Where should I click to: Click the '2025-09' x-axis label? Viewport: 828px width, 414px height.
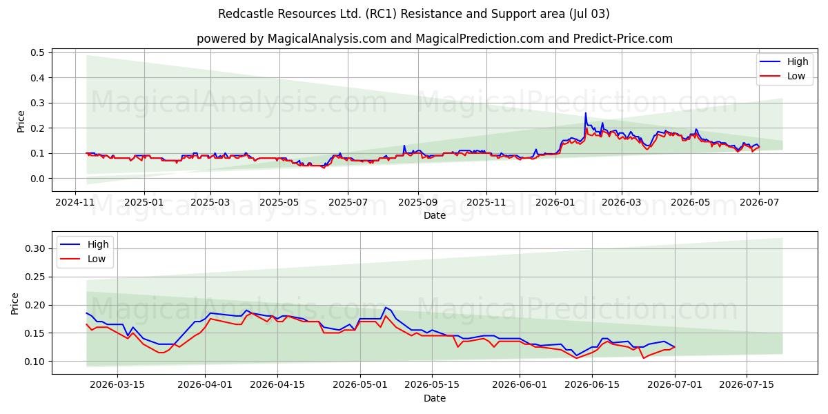tap(418, 203)
